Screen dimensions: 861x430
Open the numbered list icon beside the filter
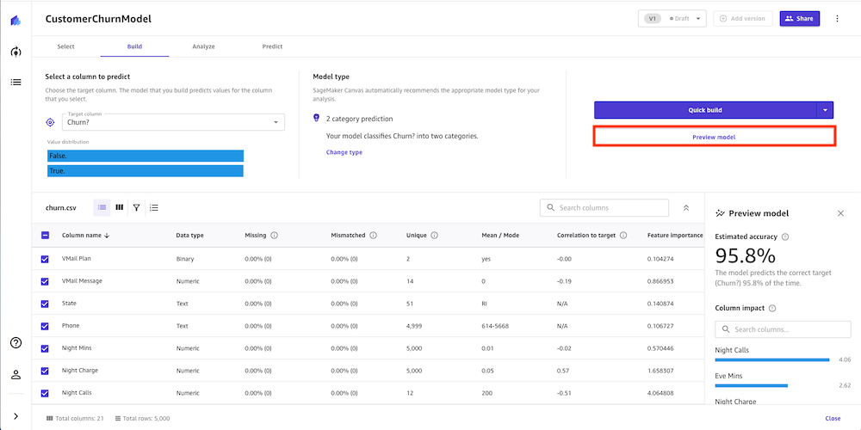(154, 208)
